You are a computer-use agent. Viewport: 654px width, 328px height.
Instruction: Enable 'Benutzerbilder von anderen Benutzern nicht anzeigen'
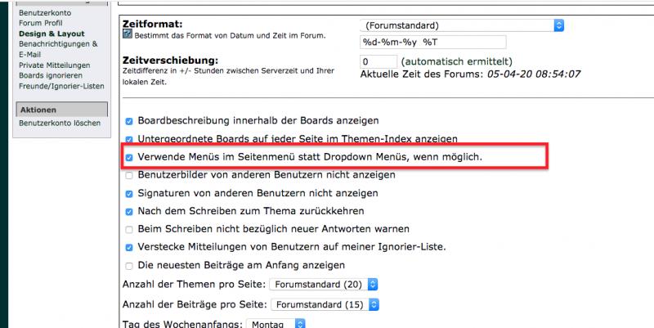(129, 175)
